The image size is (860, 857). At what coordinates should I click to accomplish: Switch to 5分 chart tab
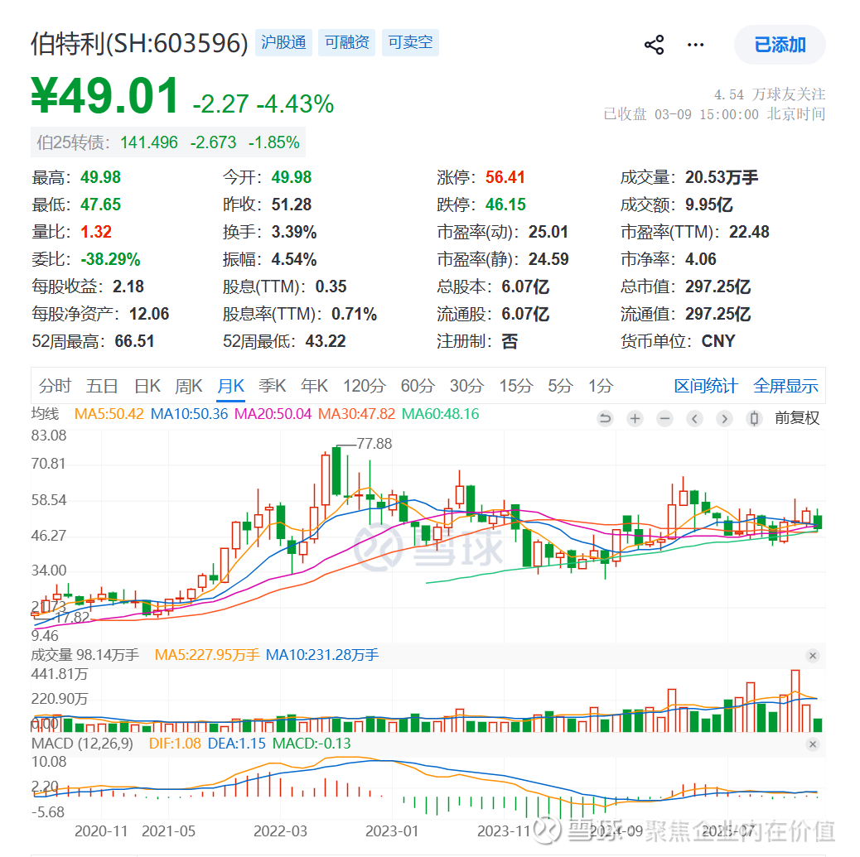pos(561,386)
